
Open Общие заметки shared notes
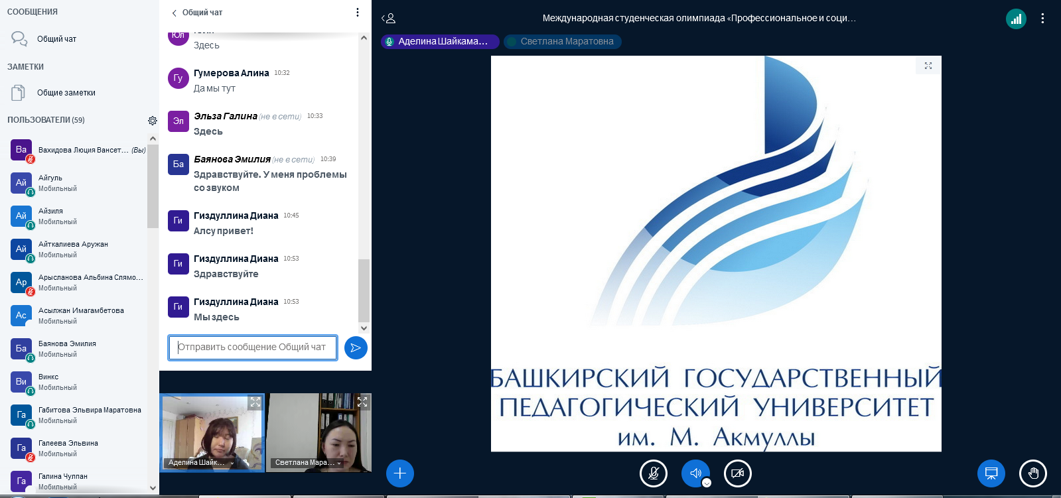point(66,93)
